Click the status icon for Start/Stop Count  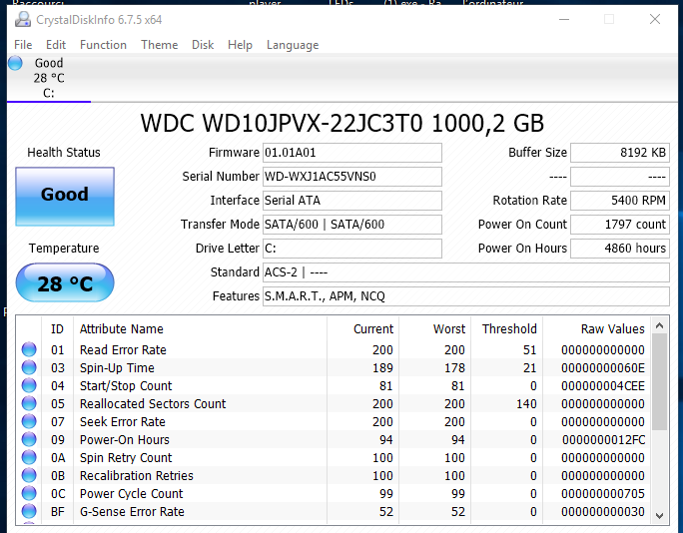29,385
